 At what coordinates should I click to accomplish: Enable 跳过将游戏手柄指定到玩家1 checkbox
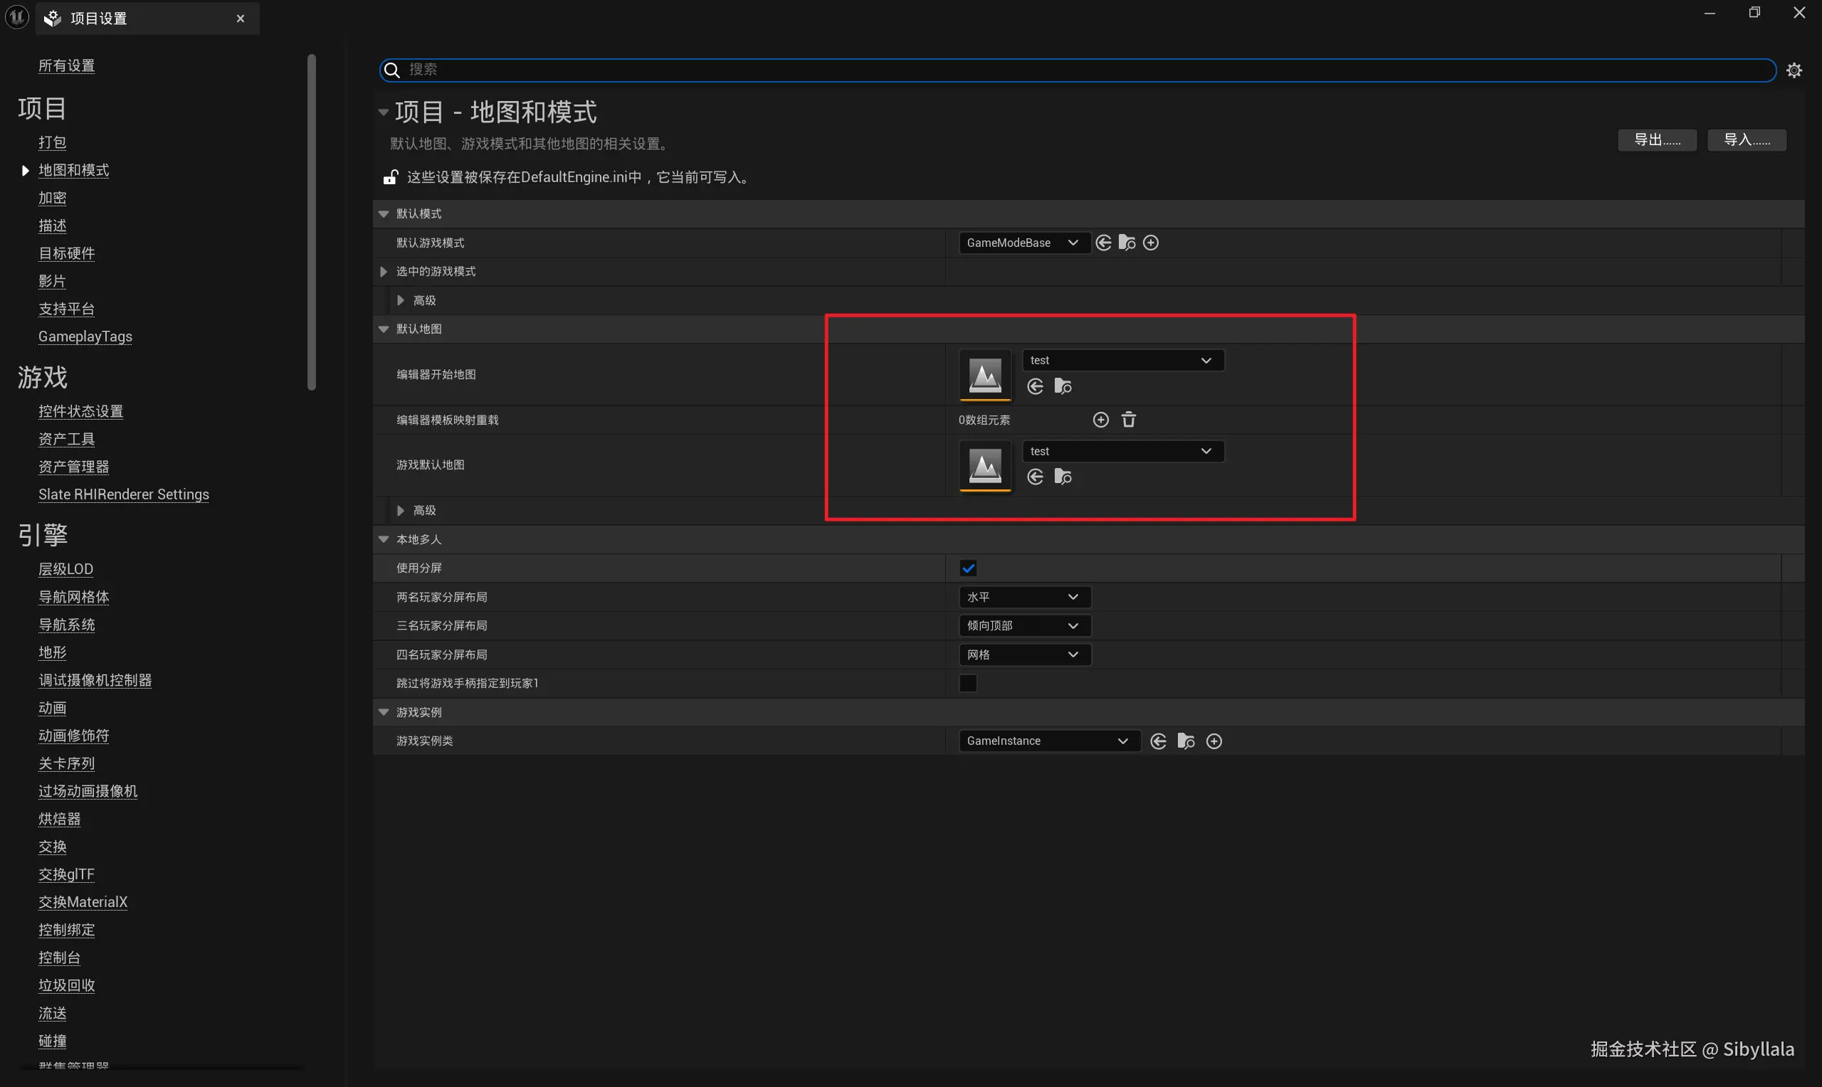[x=968, y=684]
